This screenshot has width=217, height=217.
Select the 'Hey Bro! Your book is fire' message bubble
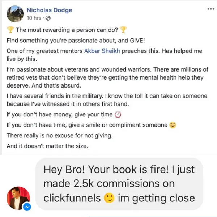(x=119, y=184)
